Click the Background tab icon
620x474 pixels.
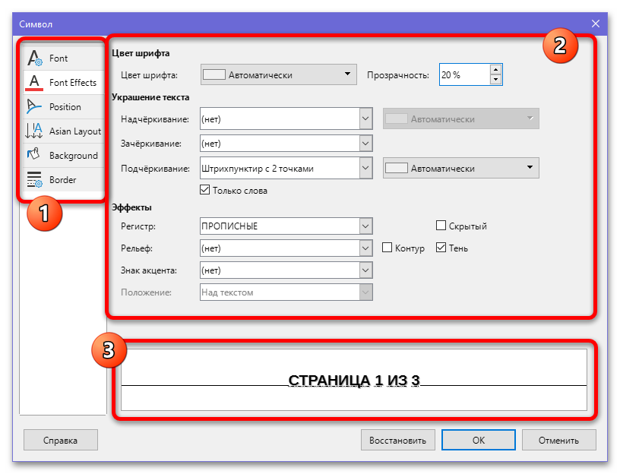(34, 154)
